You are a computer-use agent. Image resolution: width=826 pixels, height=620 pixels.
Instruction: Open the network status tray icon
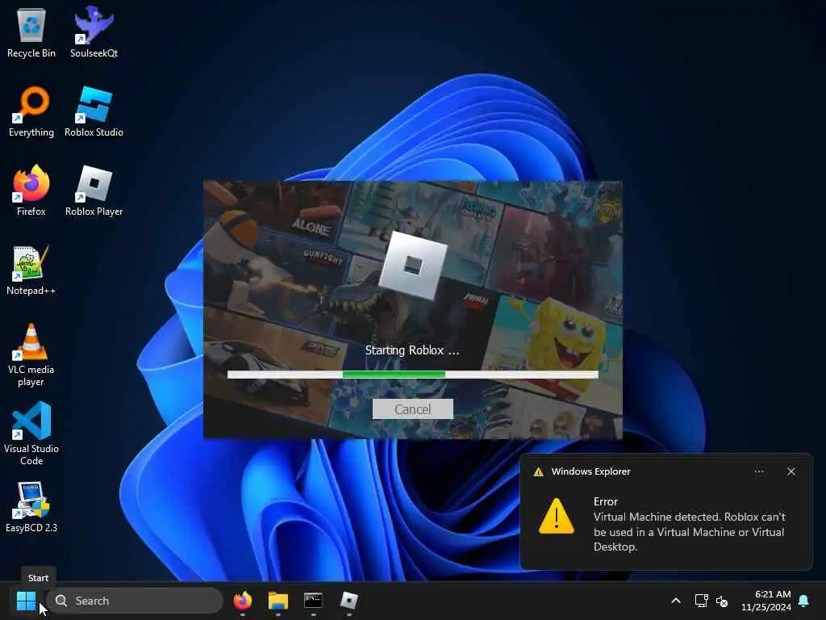pos(701,601)
